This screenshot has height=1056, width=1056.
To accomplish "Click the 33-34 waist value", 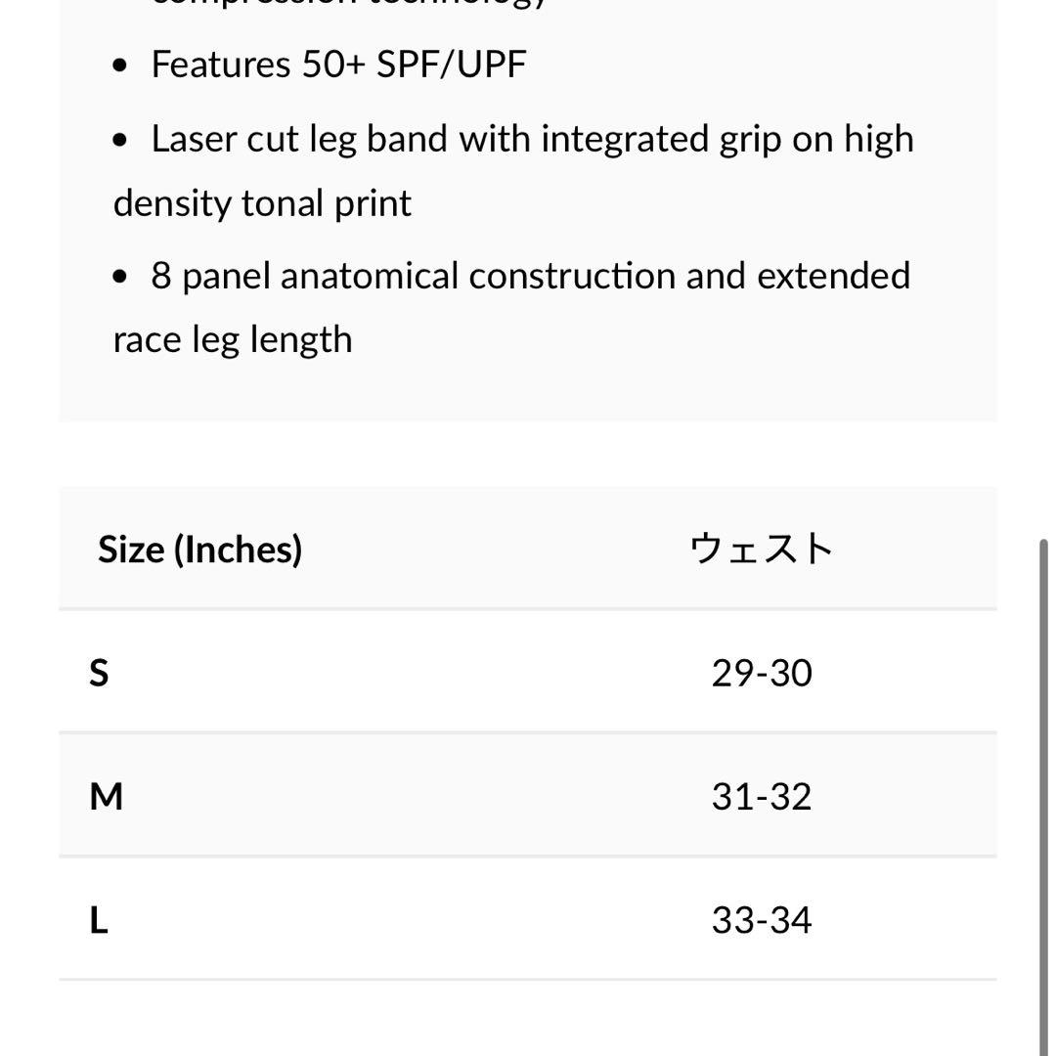I will point(762,920).
